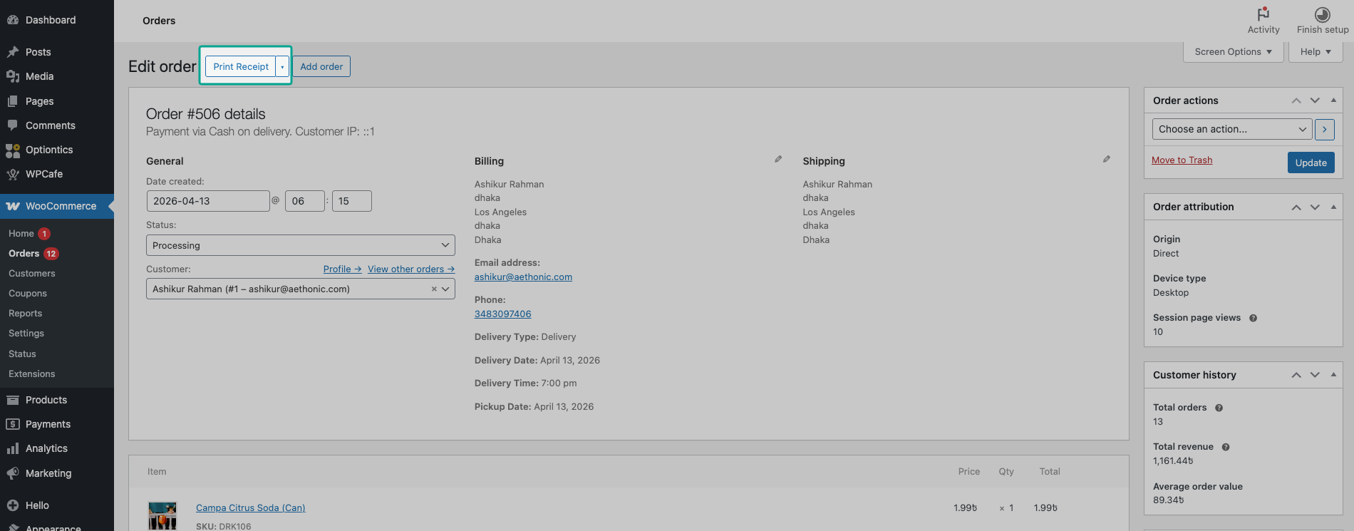Collapse the Order actions panel
The image size is (1354, 531).
(1333, 100)
